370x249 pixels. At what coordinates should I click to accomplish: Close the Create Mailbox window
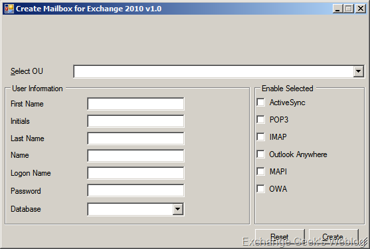(x=361, y=9)
